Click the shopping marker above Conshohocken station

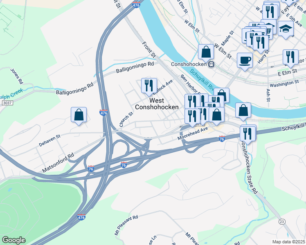pyautogui.click(x=206, y=53)
